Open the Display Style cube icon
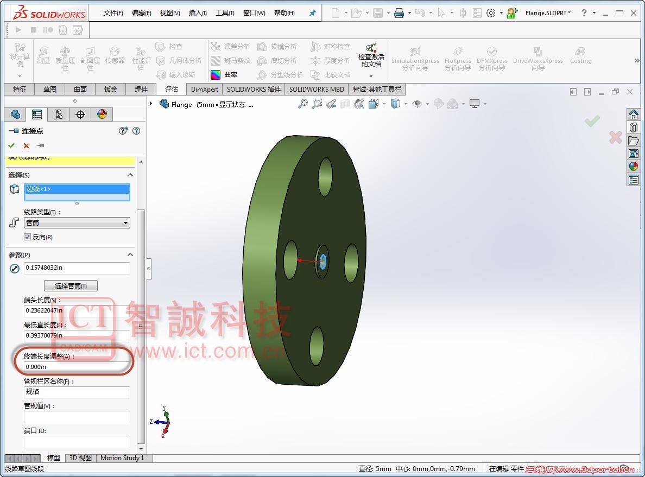 tap(395, 104)
